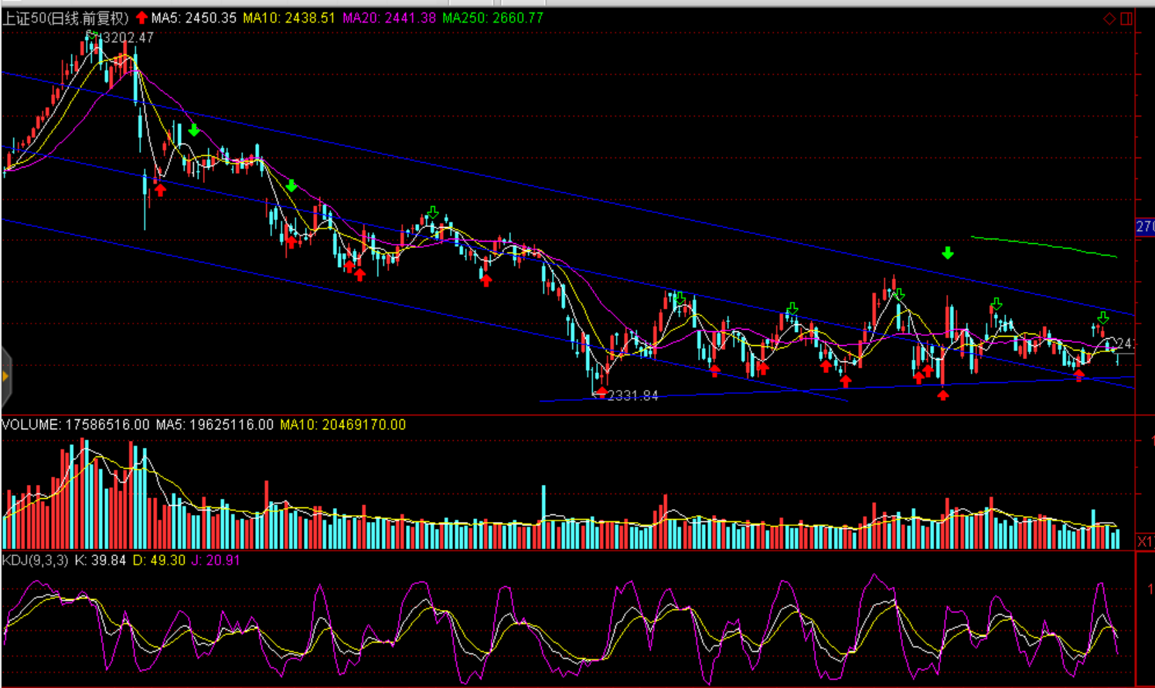Click the volume MA10 yellow label
1155x688 pixels.
coord(342,425)
